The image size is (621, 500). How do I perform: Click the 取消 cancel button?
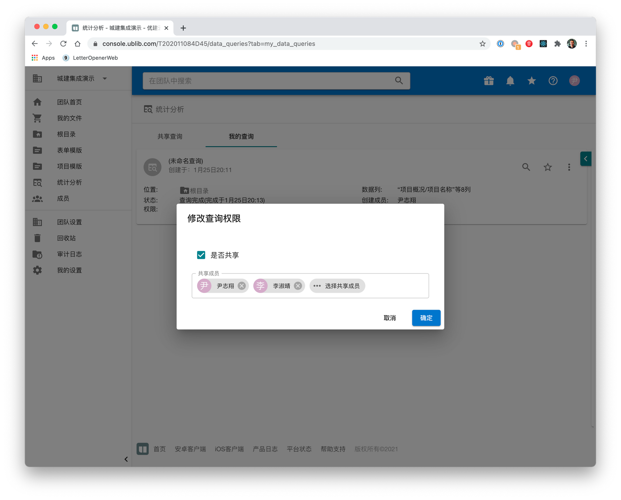coord(389,318)
